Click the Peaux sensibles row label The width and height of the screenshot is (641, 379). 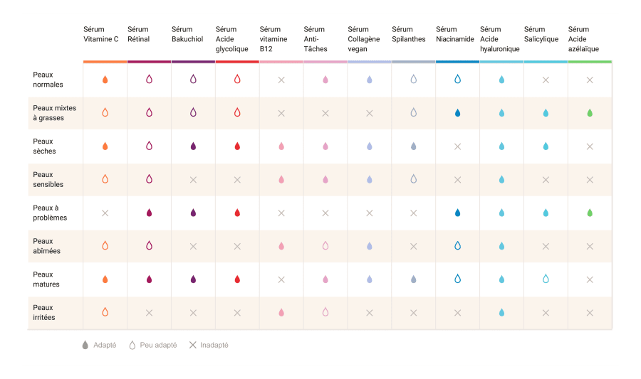tap(48, 179)
